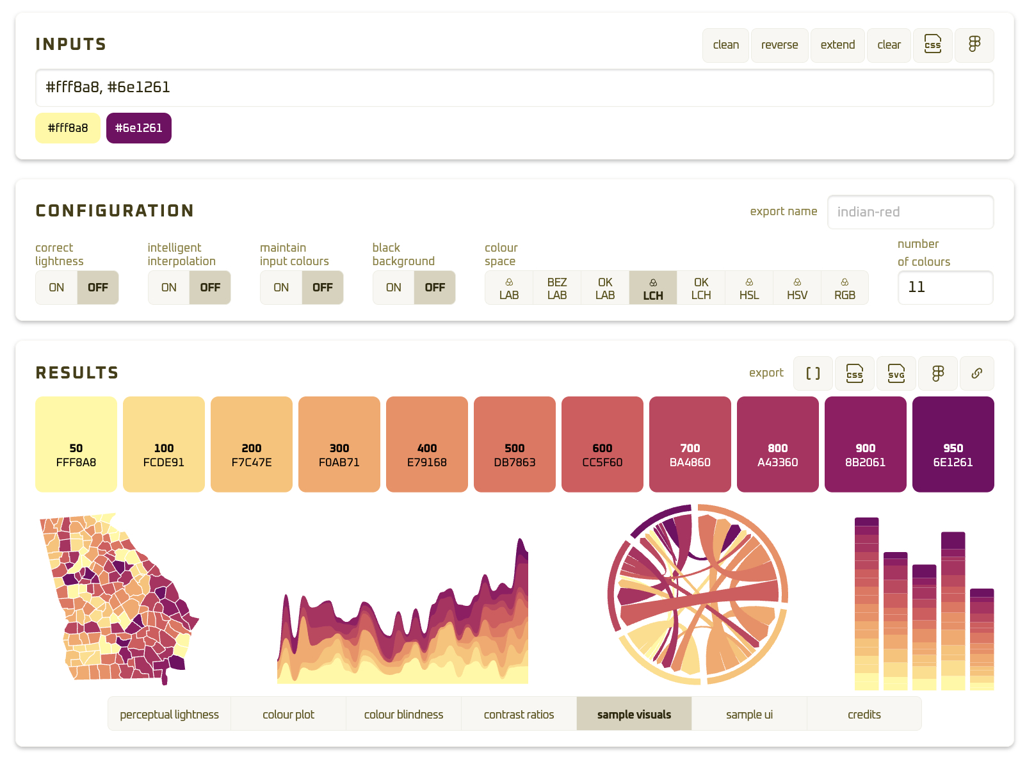Image resolution: width=1027 pixels, height=757 pixels.
Task: Turn ON maintain input colours
Action: pyautogui.click(x=281, y=288)
